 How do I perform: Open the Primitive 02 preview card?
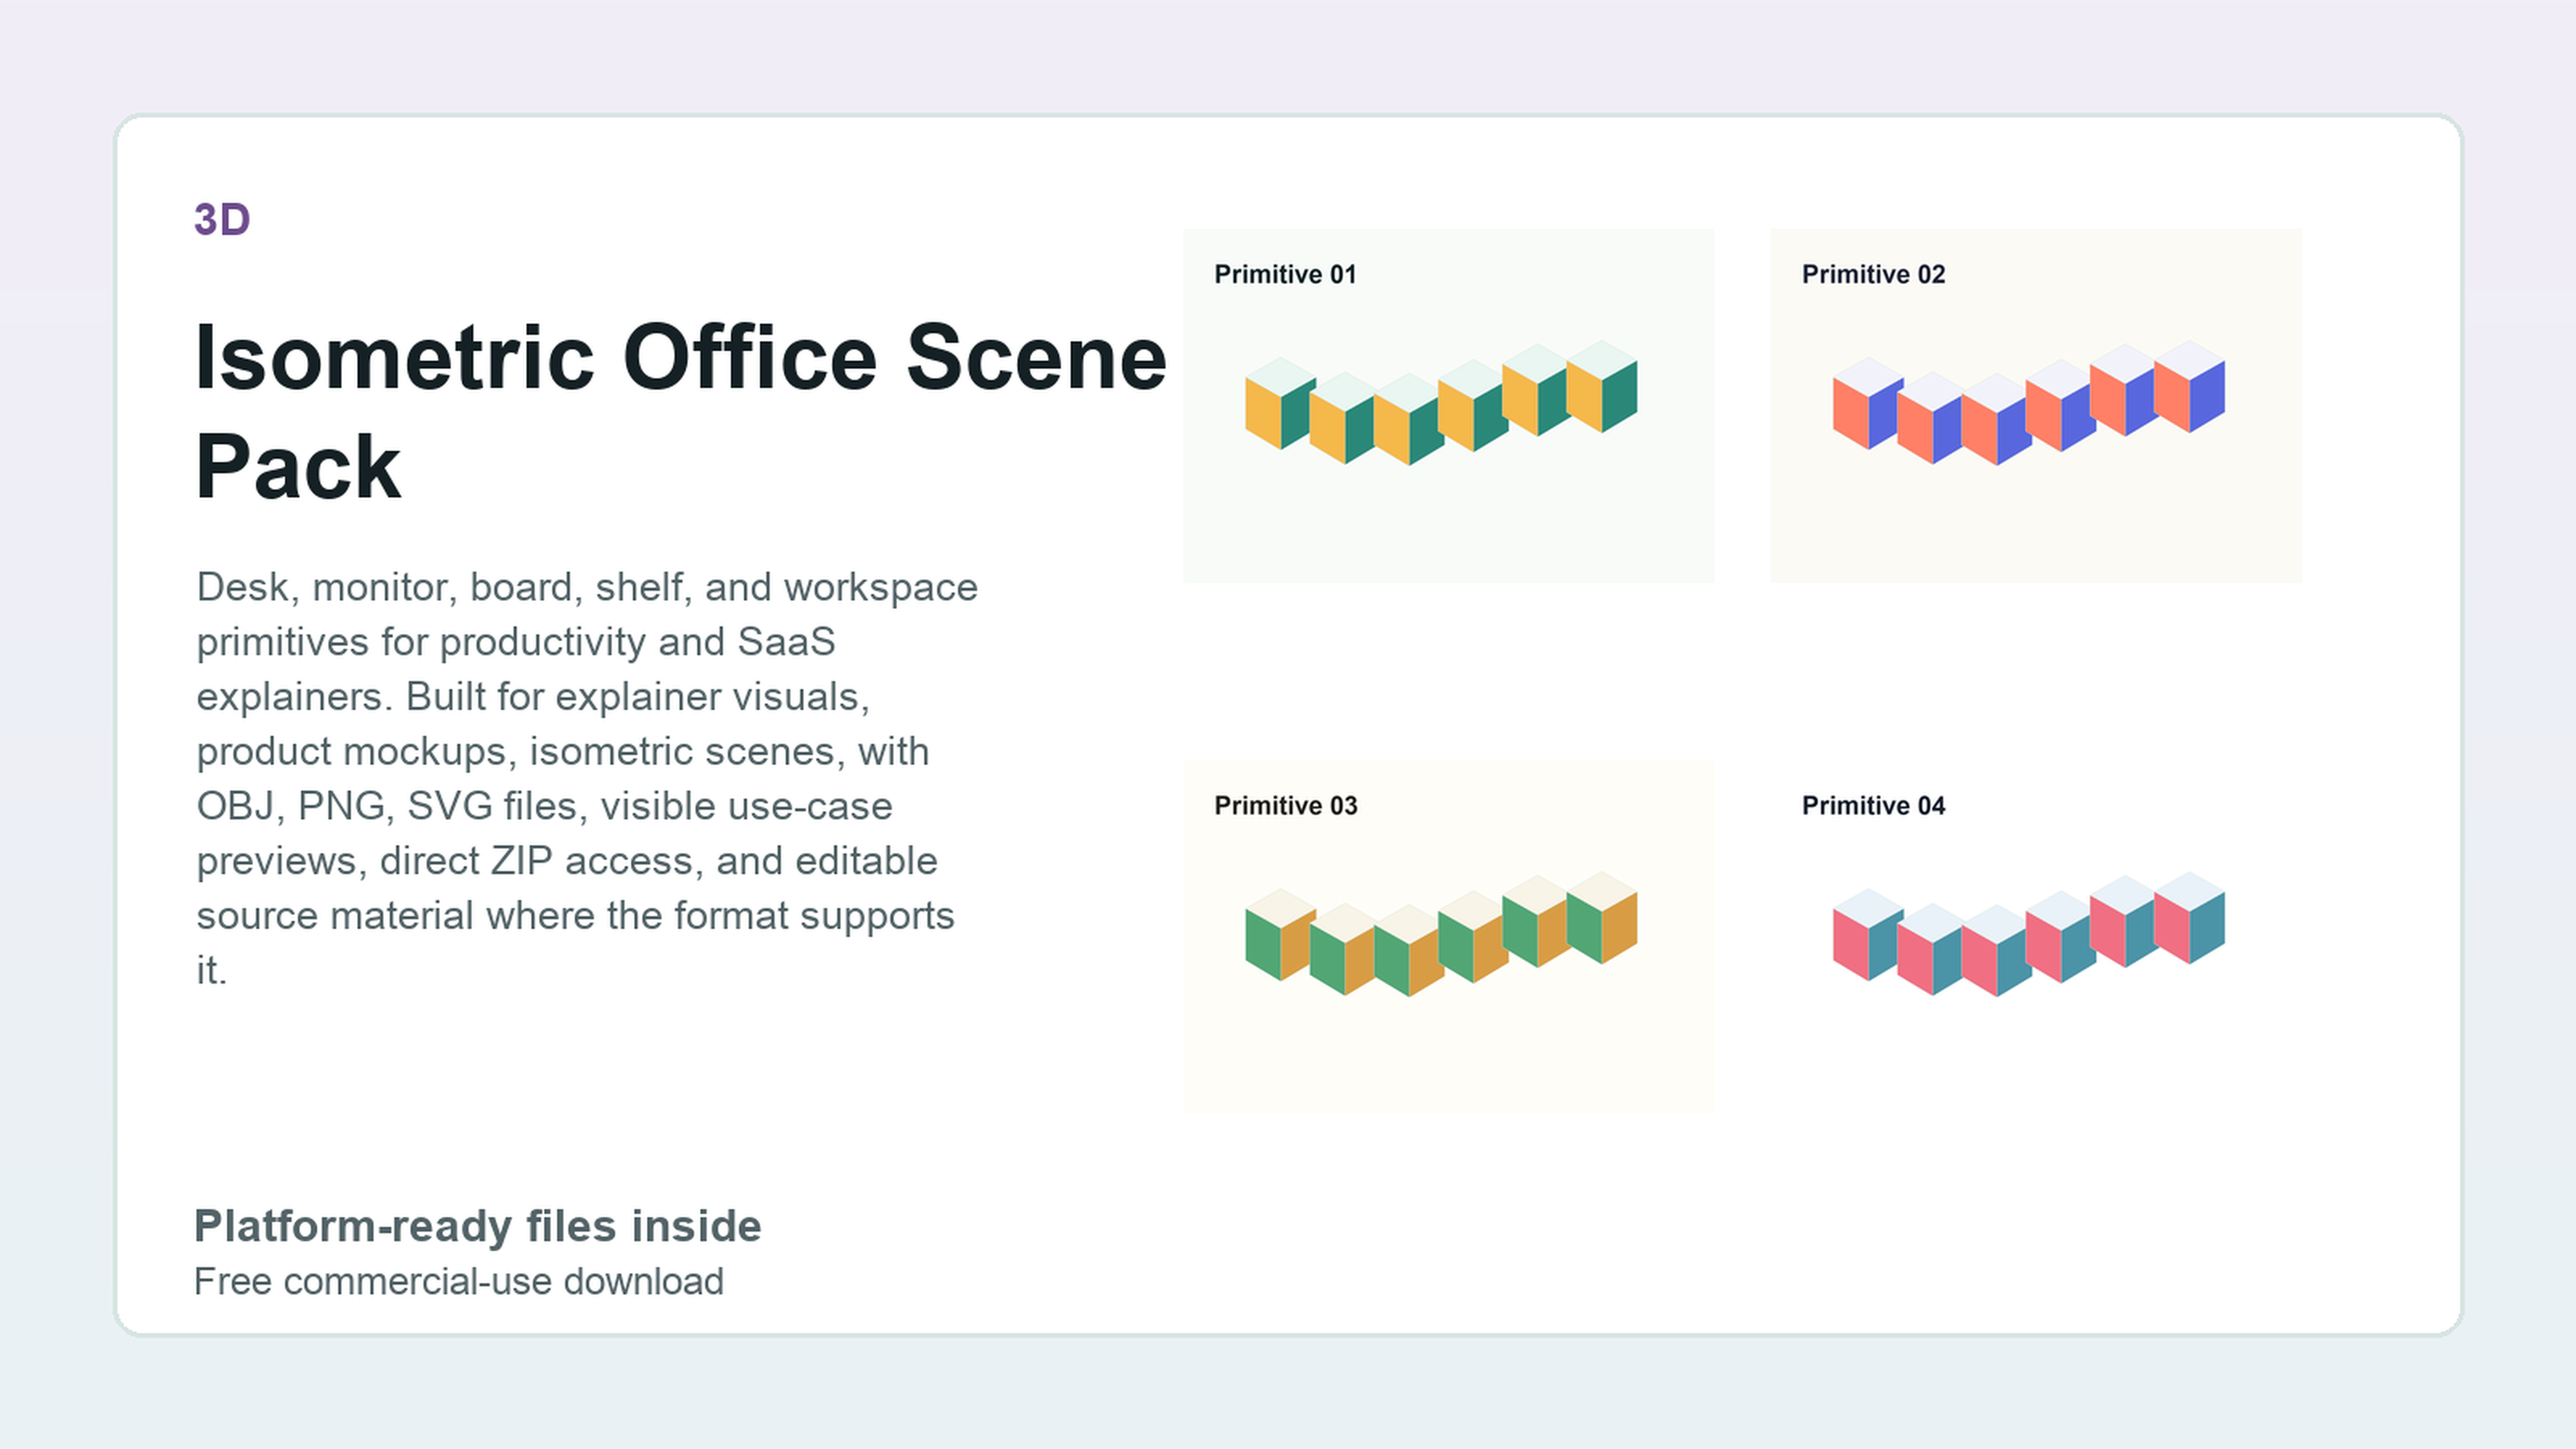pos(2036,405)
